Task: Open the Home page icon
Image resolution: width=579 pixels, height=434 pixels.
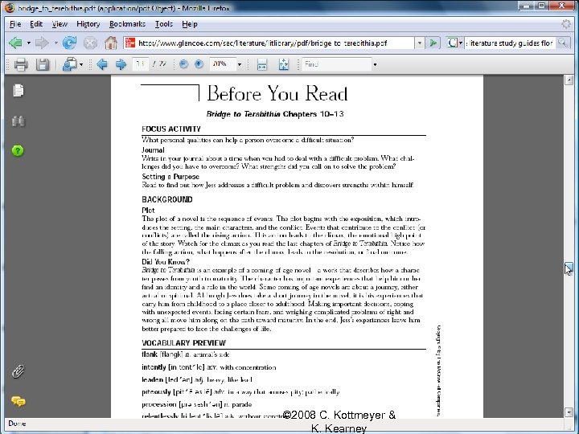Action: click(x=110, y=43)
